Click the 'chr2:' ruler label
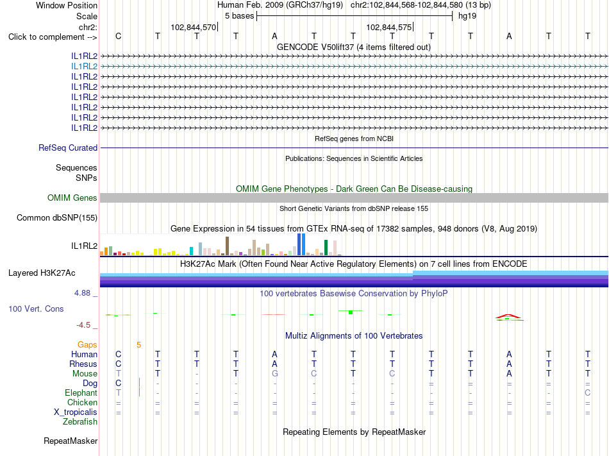Image resolution: width=609 pixels, height=456 pixels. (x=88, y=27)
